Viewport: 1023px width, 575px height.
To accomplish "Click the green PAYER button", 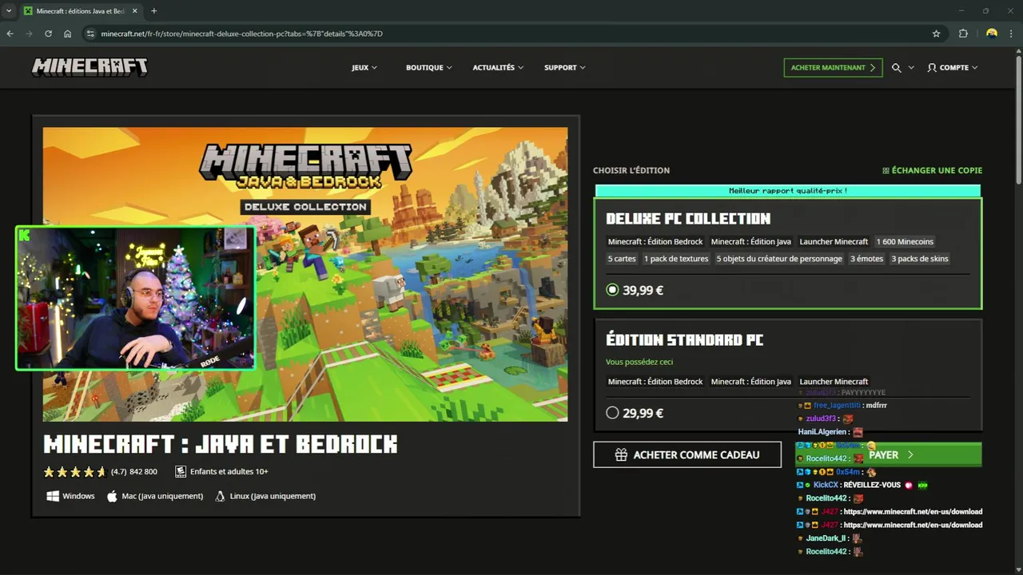I will 889,454.
